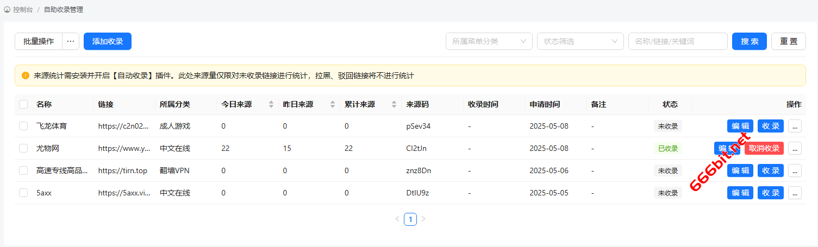This screenshot has height=247, width=818.
Task: Open the 批量操作 dropdown button
Action: pos(39,41)
